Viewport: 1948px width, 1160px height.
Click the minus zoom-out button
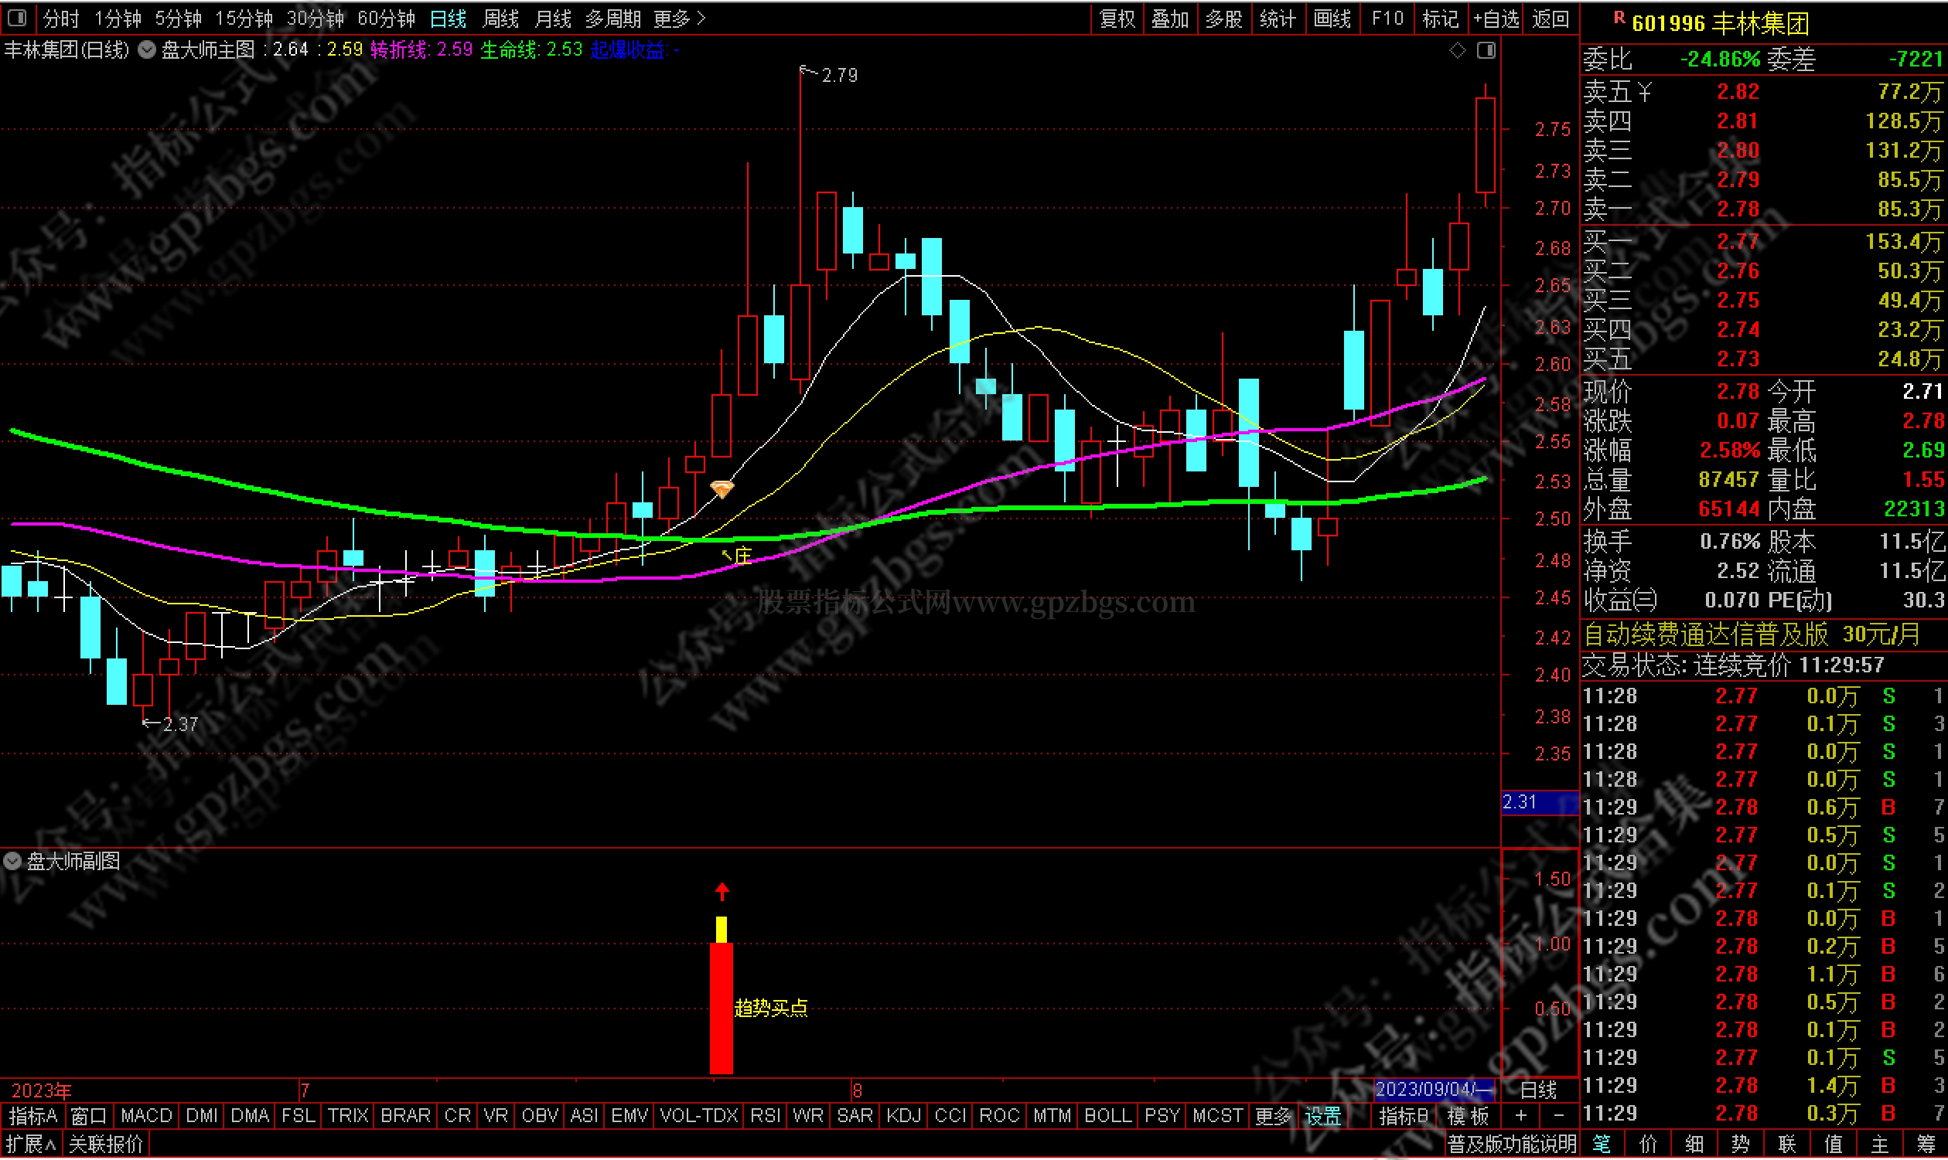tap(1558, 1115)
